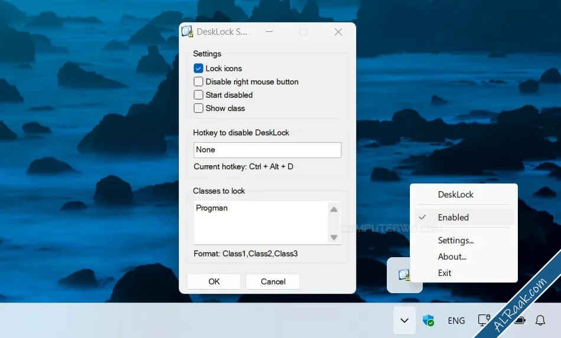The height and width of the screenshot is (338, 561).
Task: Click ENG language indicator in taskbar
Action: pyautogui.click(x=456, y=320)
